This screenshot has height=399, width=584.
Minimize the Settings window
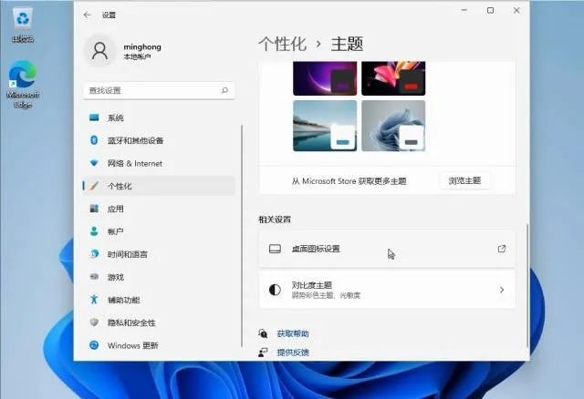tap(464, 10)
